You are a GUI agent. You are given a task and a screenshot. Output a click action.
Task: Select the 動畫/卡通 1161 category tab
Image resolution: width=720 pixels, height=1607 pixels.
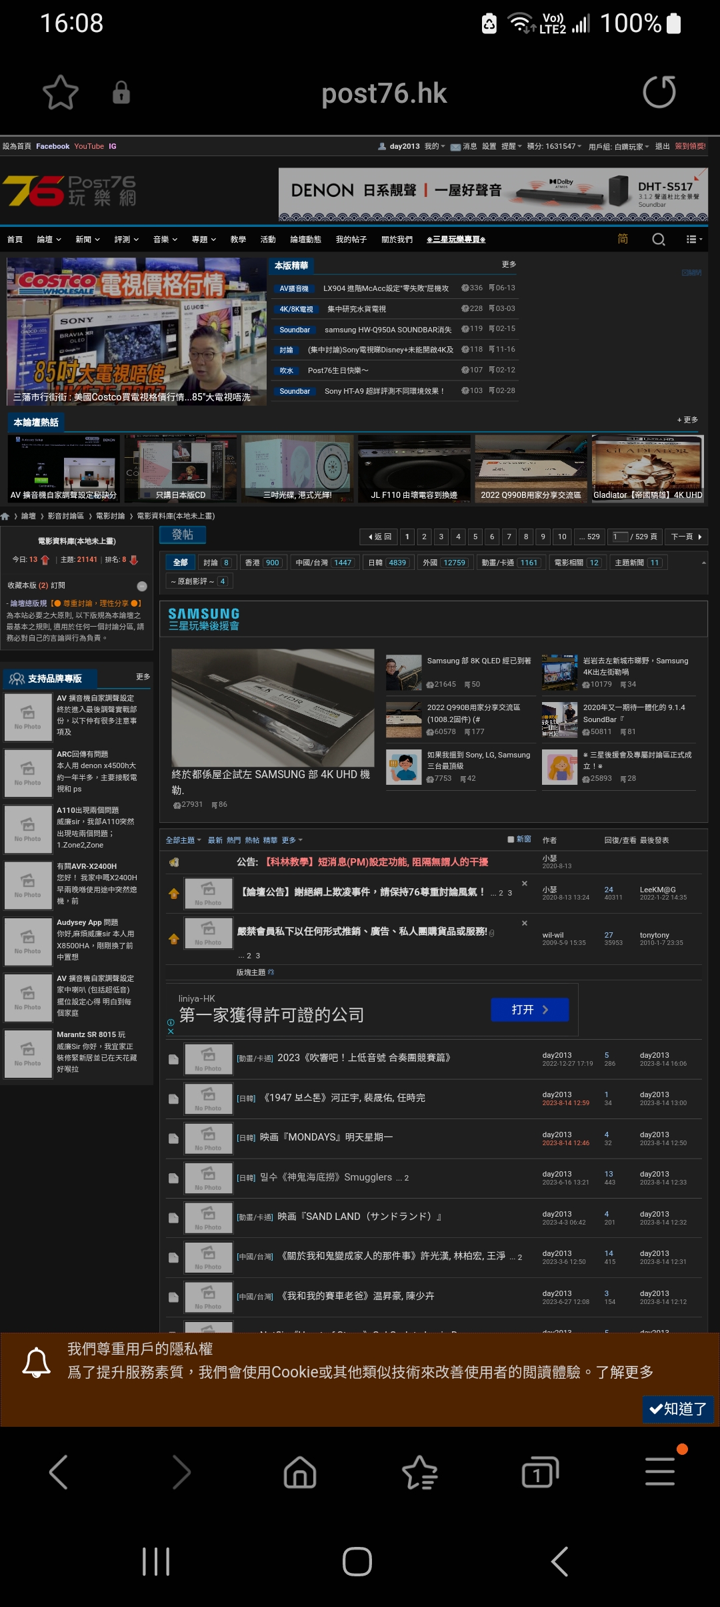(x=511, y=563)
